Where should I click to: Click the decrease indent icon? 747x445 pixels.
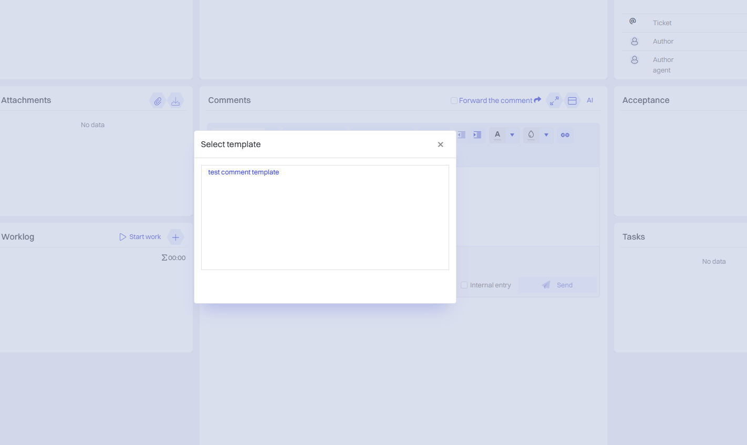pyautogui.click(x=462, y=135)
